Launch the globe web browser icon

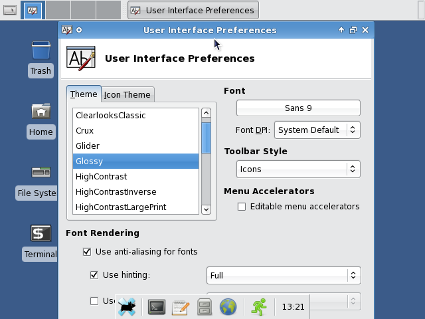click(x=228, y=307)
